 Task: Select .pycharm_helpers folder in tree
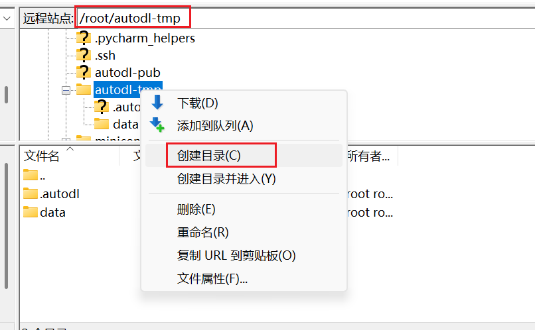(x=145, y=38)
